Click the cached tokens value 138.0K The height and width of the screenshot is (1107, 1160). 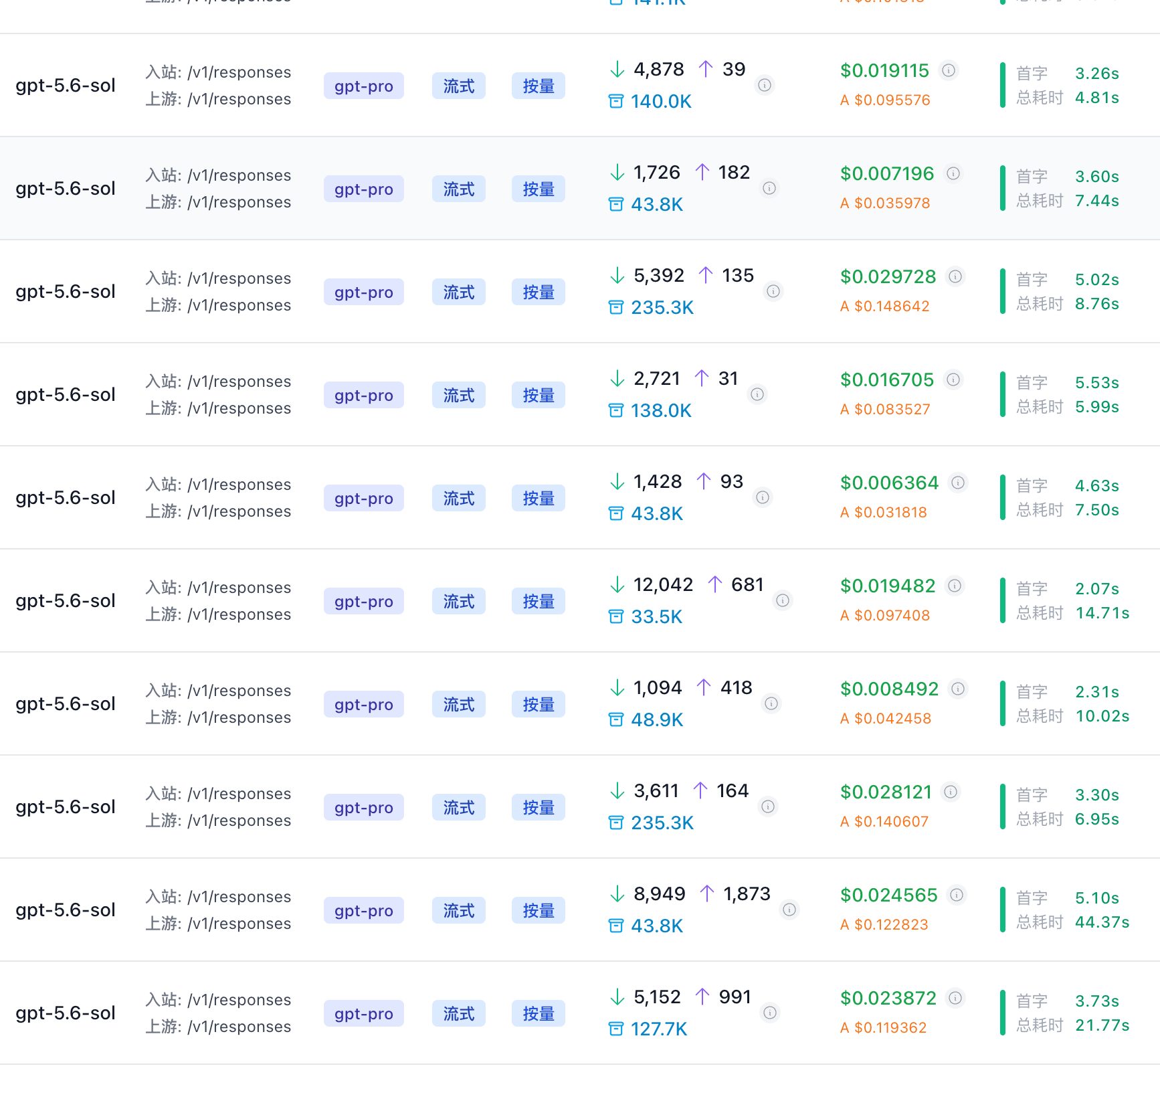pos(661,410)
